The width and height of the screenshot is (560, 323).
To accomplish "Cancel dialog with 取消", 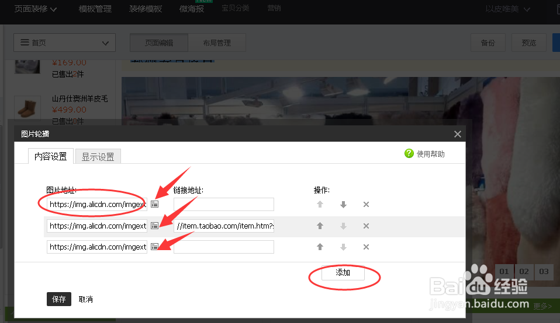I will [x=86, y=299].
